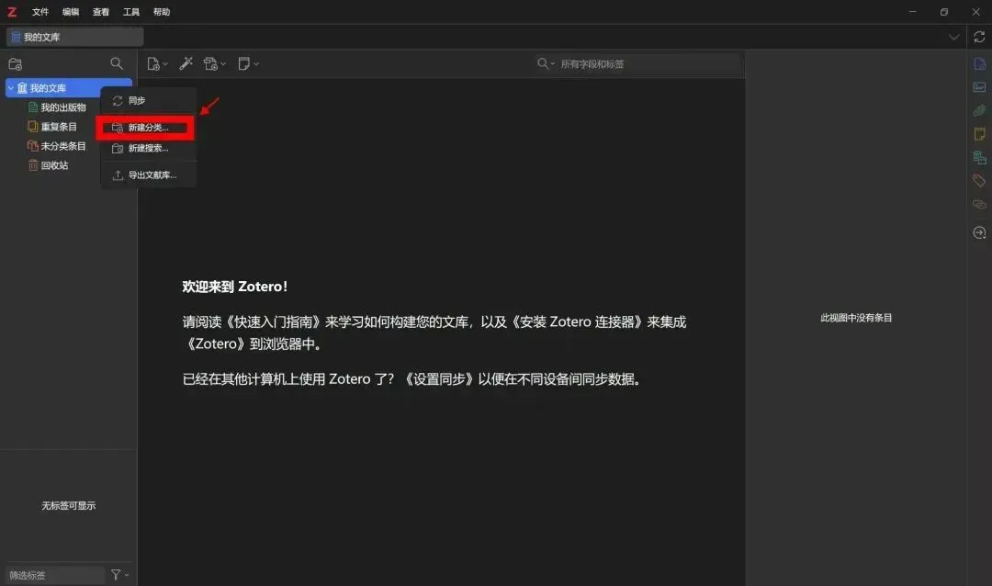Click the 无标签可显示 text
The height and width of the screenshot is (586, 992).
coord(68,505)
